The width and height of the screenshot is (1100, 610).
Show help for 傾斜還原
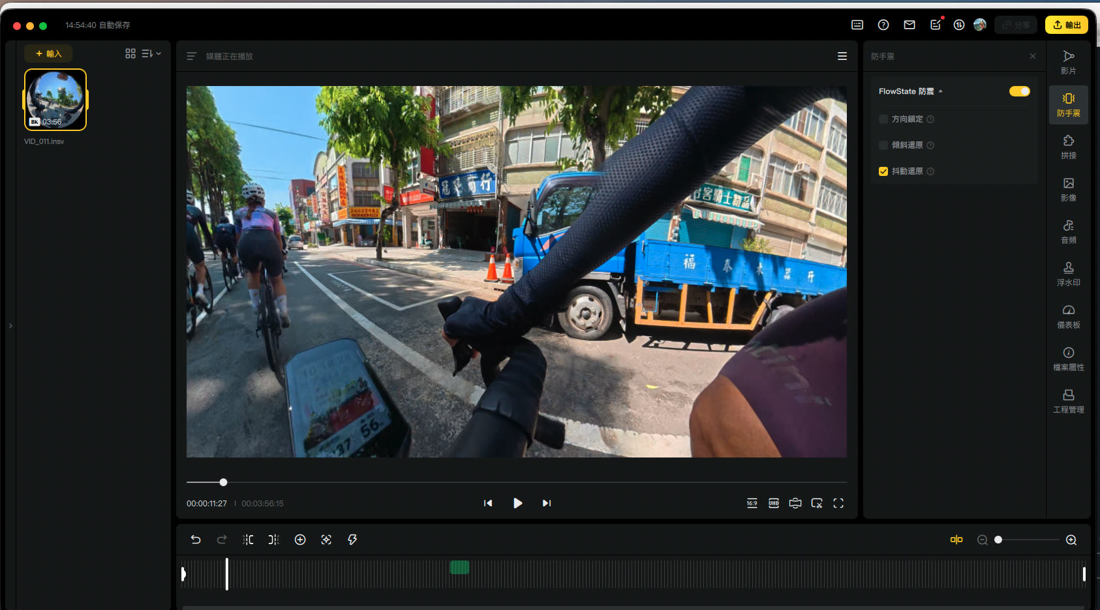click(930, 145)
